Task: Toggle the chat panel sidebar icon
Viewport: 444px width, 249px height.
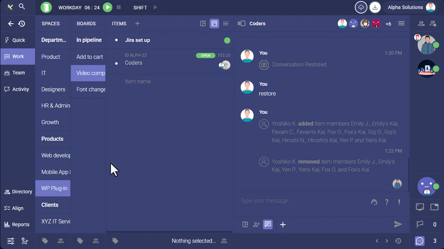Action: (x=241, y=24)
